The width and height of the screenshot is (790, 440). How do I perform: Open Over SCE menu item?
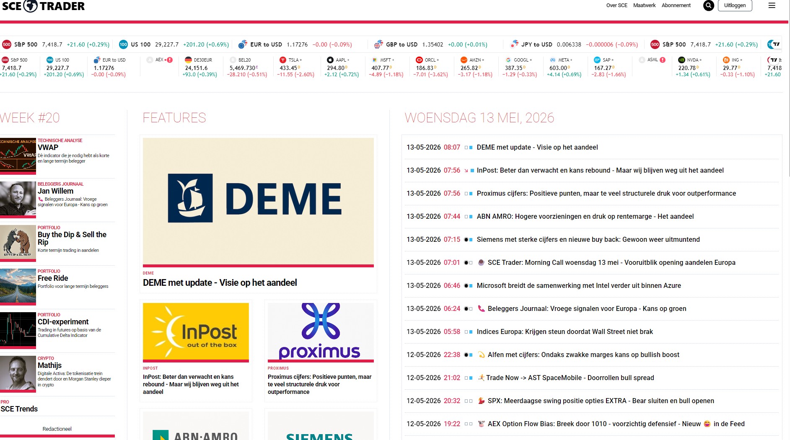coord(616,5)
